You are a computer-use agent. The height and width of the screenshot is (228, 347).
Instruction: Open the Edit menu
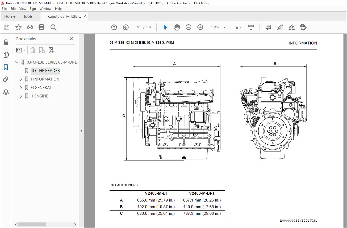pos(13,9)
